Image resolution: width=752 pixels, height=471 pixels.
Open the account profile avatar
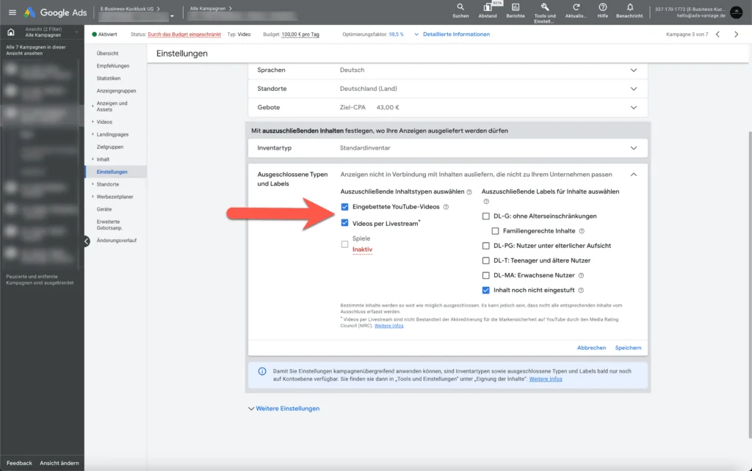click(736, 12)
